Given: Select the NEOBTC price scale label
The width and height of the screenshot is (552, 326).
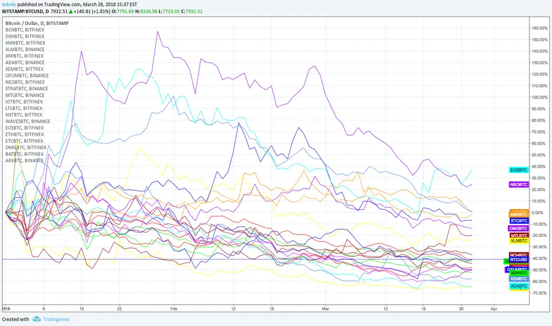Looking at the screenshot, I should point(519,185).
